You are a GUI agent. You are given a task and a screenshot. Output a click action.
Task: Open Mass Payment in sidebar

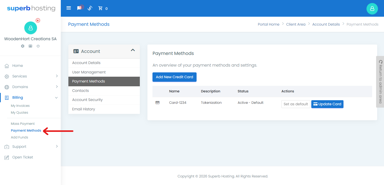[x=23, y=124]
